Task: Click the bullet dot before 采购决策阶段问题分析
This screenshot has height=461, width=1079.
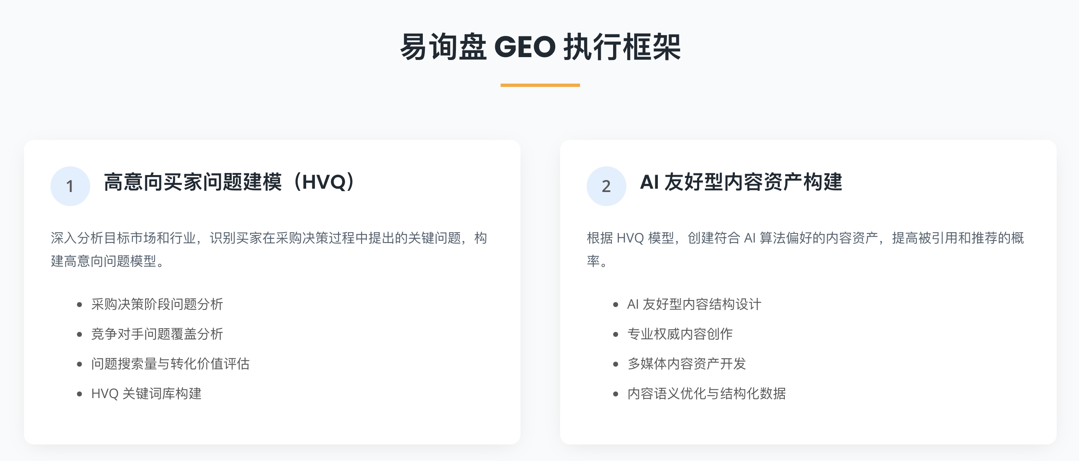Action: [x=79, y=305]
